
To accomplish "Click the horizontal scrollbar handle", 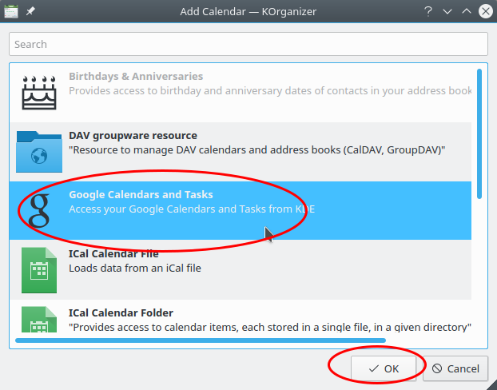I will [201, 340].
